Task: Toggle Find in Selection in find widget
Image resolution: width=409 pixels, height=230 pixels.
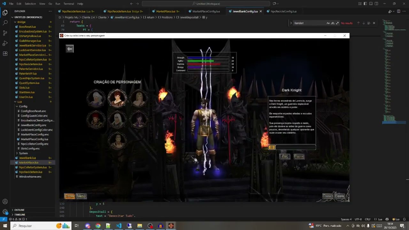Action: pos(368,23)
